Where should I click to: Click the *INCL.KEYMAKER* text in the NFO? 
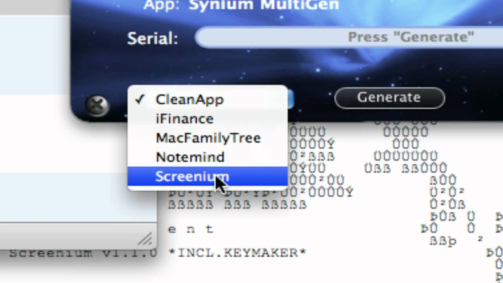click(x=237, y=252)
